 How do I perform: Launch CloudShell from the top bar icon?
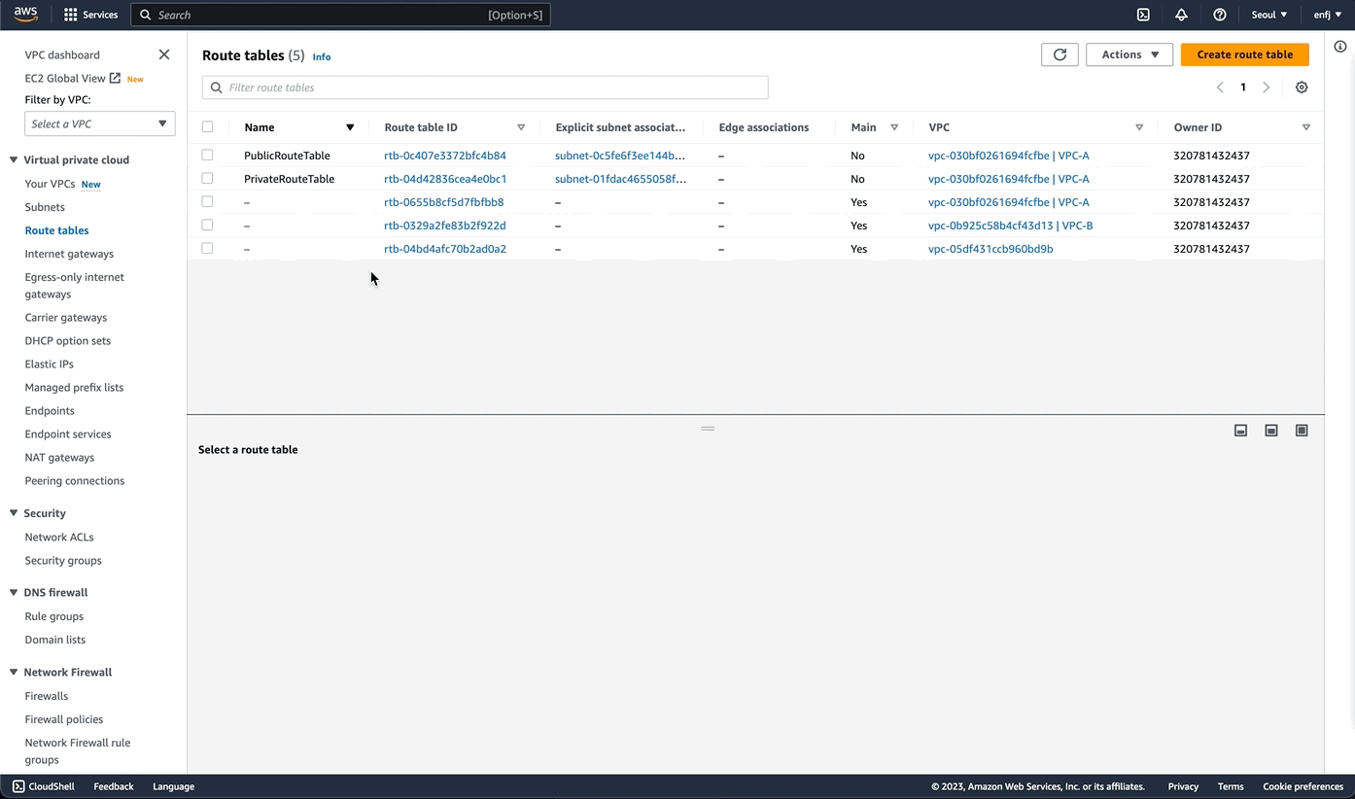(1143, 15)
